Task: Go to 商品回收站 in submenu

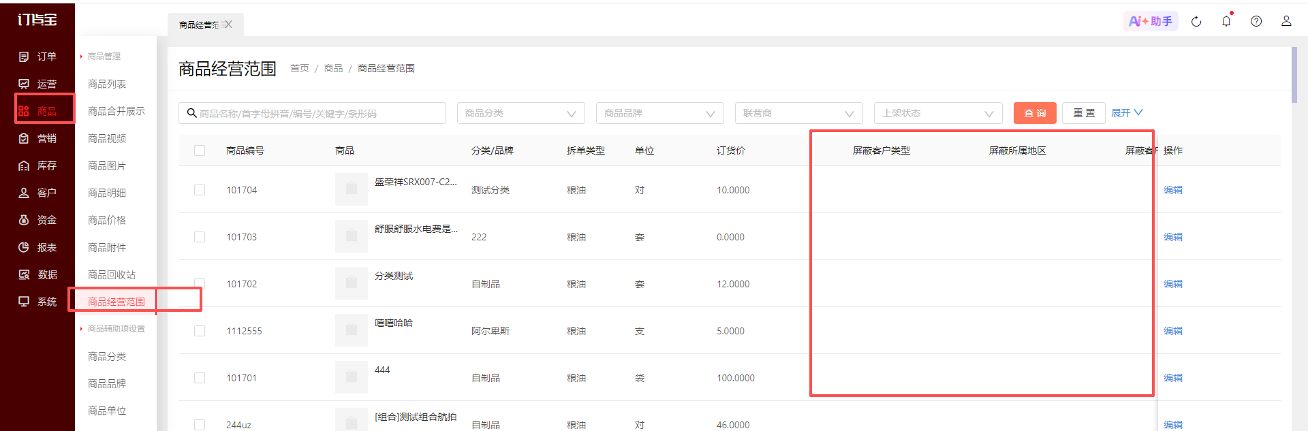Action: pos(112,274)
